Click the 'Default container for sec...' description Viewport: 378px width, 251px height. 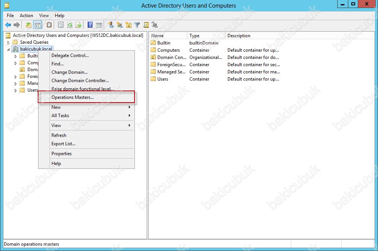[254, 65]
